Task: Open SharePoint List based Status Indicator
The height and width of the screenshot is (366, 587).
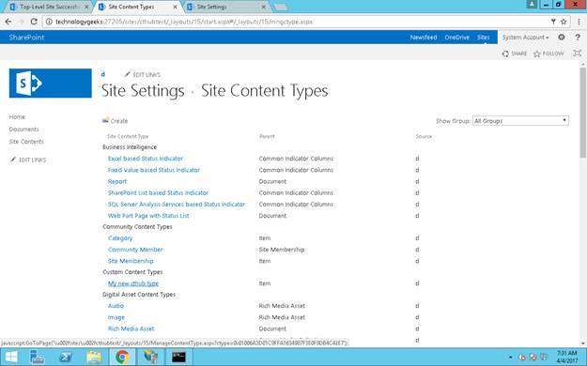Action: [x=158, y=192]
